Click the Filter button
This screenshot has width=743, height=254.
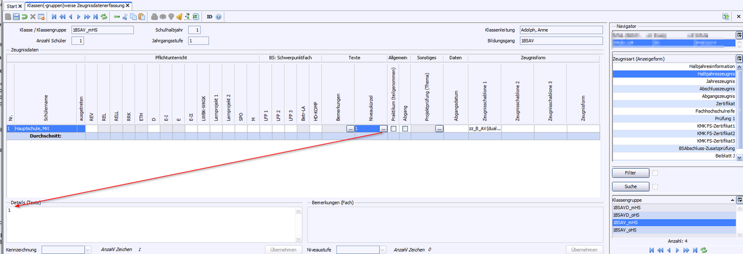click(x=630, y=173)
